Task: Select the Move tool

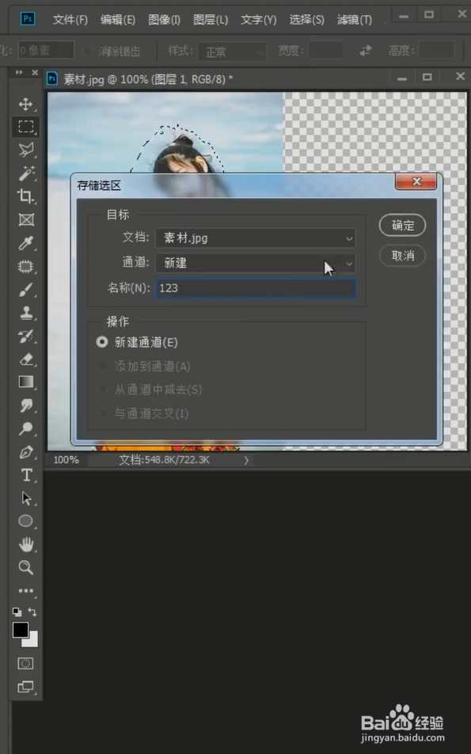Action: [x=25, y=104]
